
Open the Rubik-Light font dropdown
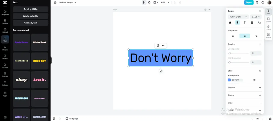[238, 17]
